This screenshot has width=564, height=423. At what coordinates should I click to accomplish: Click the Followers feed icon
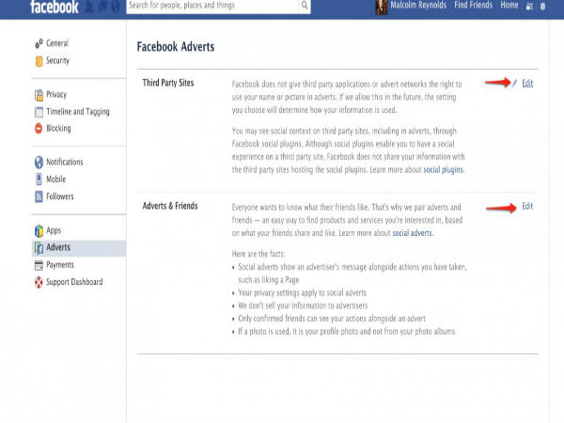pos(39,196)
